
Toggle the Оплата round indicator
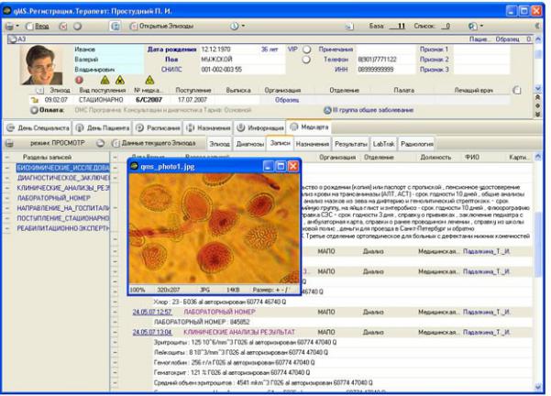click(34, 110)
